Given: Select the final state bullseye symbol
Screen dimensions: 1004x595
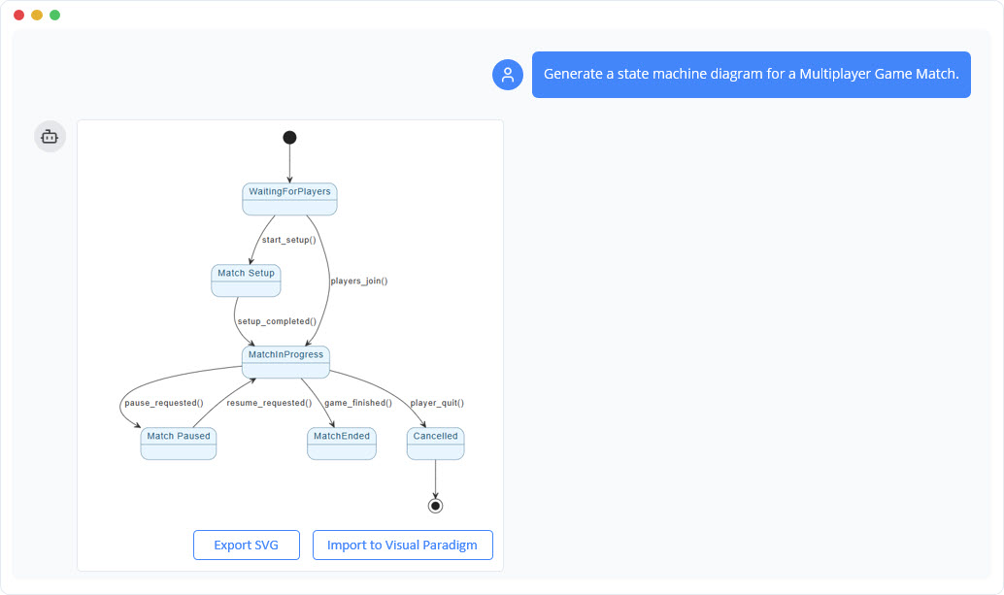Looking at the screenshot, I should [435, 504].
